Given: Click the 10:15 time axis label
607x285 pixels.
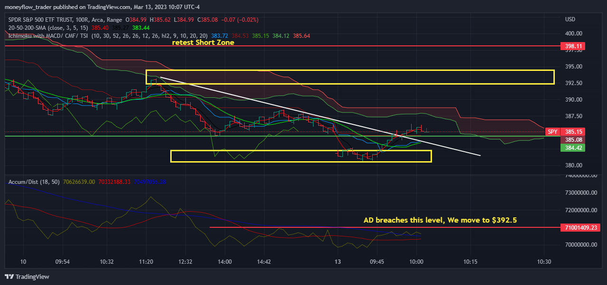Looking at the screenshot, I should click(470, 262).
